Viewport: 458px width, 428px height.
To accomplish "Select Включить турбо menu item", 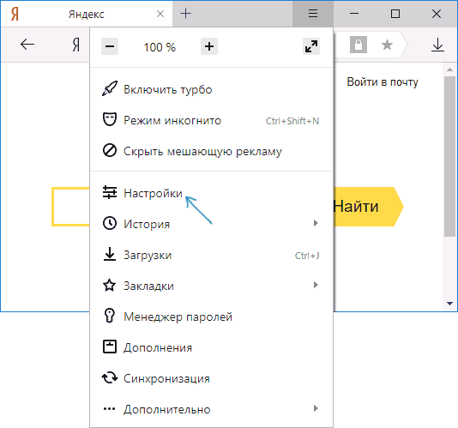I will 212,89.
